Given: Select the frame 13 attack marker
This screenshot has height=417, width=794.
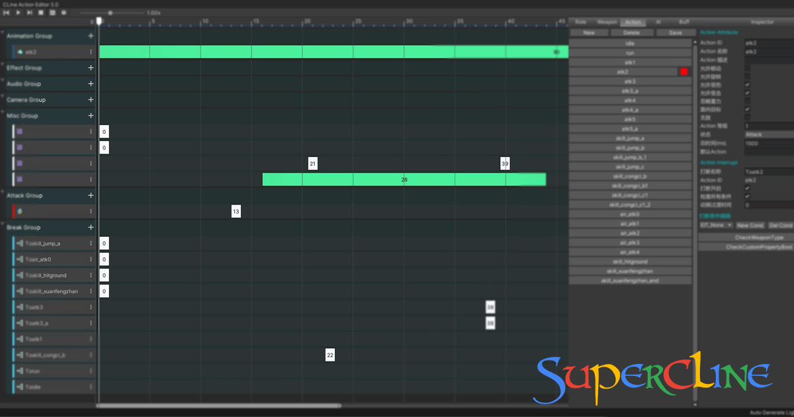Looking at the screenshot, I should (236, 212).
